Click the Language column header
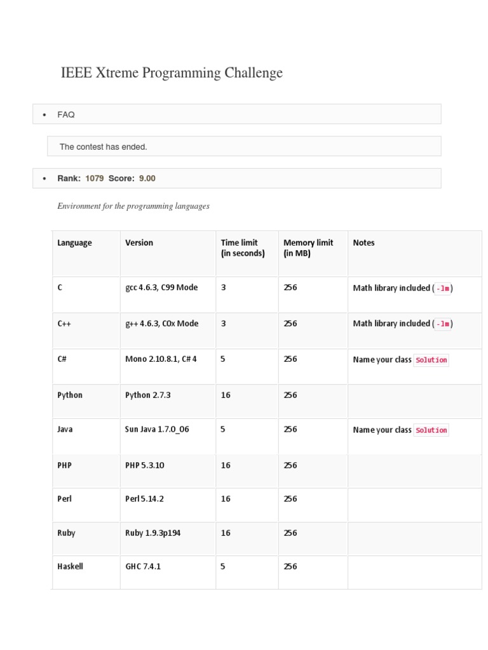The width and height of the screenshot is (488, 650). point(74,242)
